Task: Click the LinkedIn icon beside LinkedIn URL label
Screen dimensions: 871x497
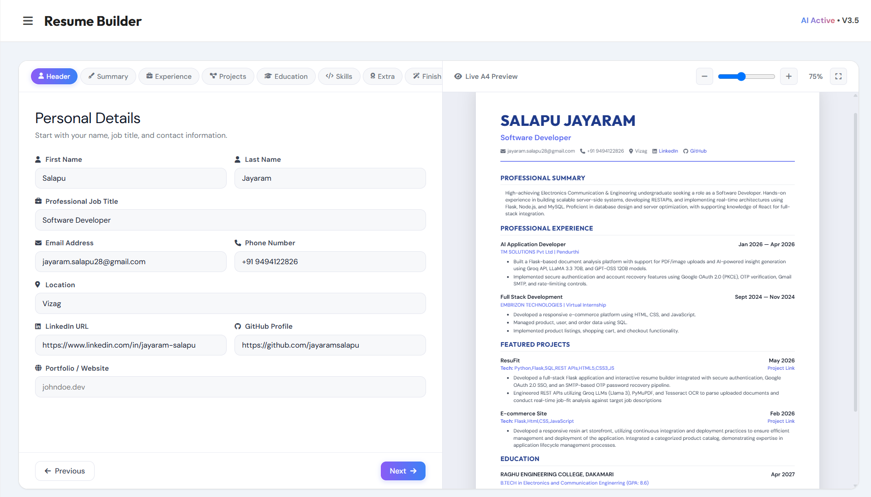Action: tap(38, 326)
